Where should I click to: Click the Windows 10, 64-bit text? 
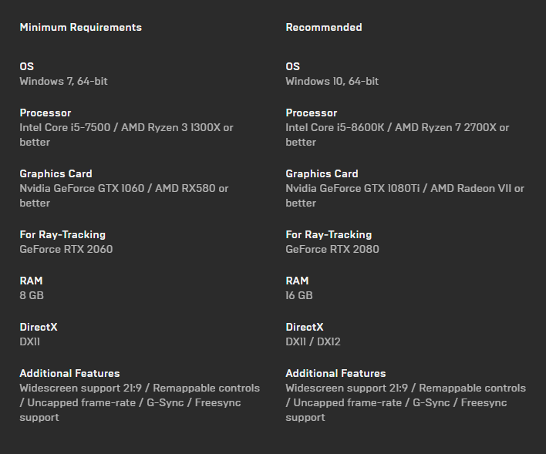point(332,81)
